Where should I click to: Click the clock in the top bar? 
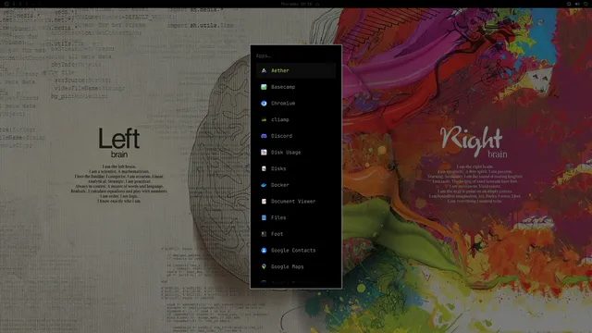click(296, 4)
